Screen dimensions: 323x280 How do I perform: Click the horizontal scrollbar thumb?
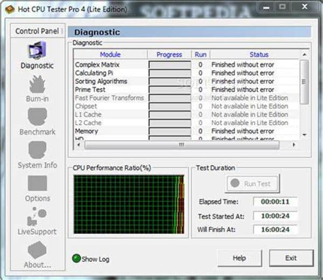[x=181, y=145]
